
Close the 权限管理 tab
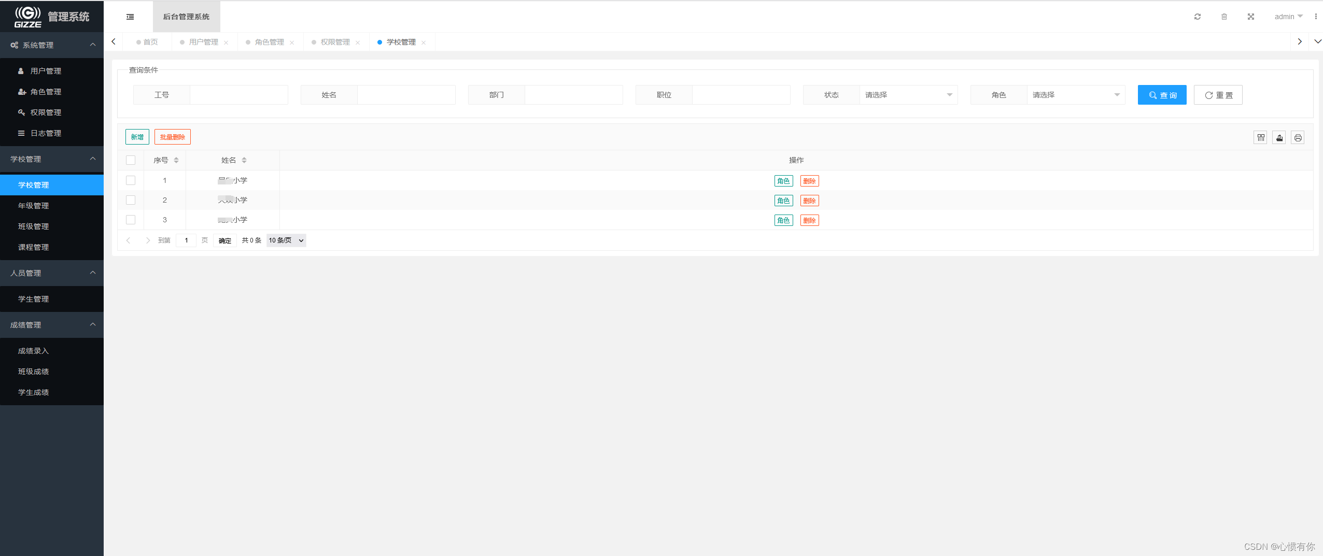click(358, 42)
